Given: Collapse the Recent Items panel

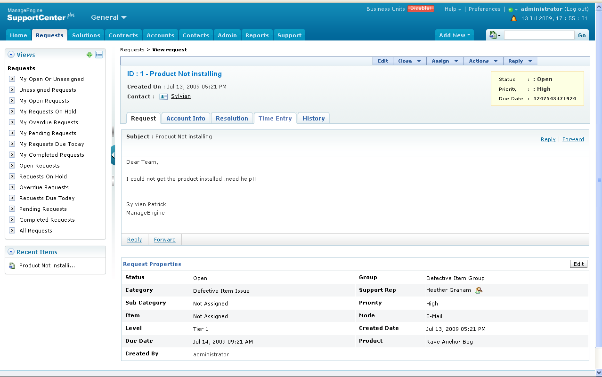Looking at the screenshot, I should [10, 251].
